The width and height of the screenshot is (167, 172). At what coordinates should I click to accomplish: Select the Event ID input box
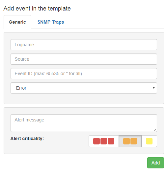(84, 74)
